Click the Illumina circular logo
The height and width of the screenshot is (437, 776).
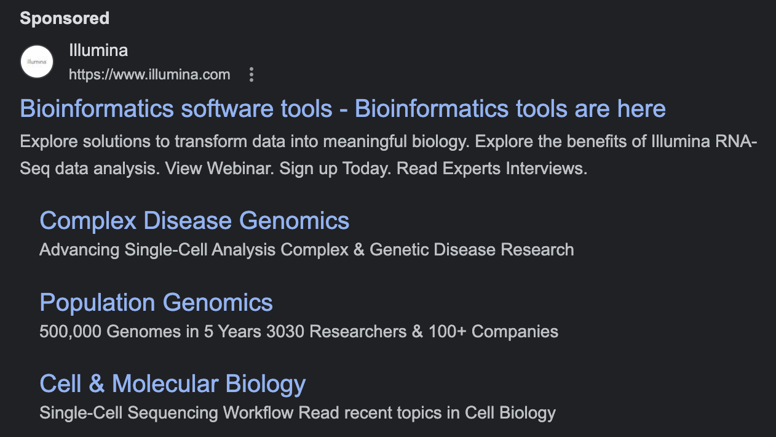click(37, 62)
